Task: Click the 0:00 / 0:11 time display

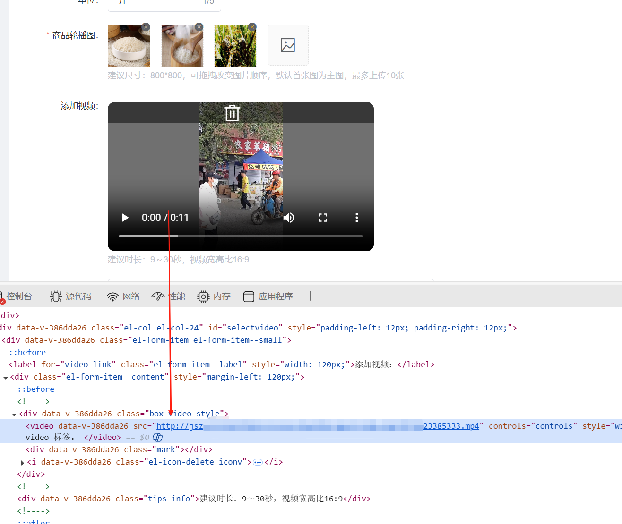Action: (x=165, y=218)
